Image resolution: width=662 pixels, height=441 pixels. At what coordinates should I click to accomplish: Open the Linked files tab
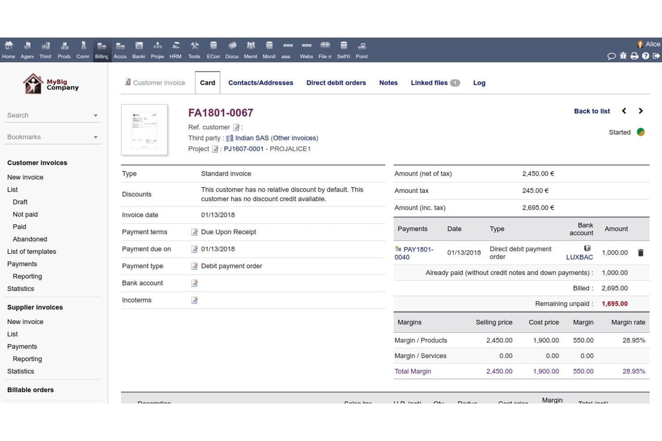click(435, 83)
